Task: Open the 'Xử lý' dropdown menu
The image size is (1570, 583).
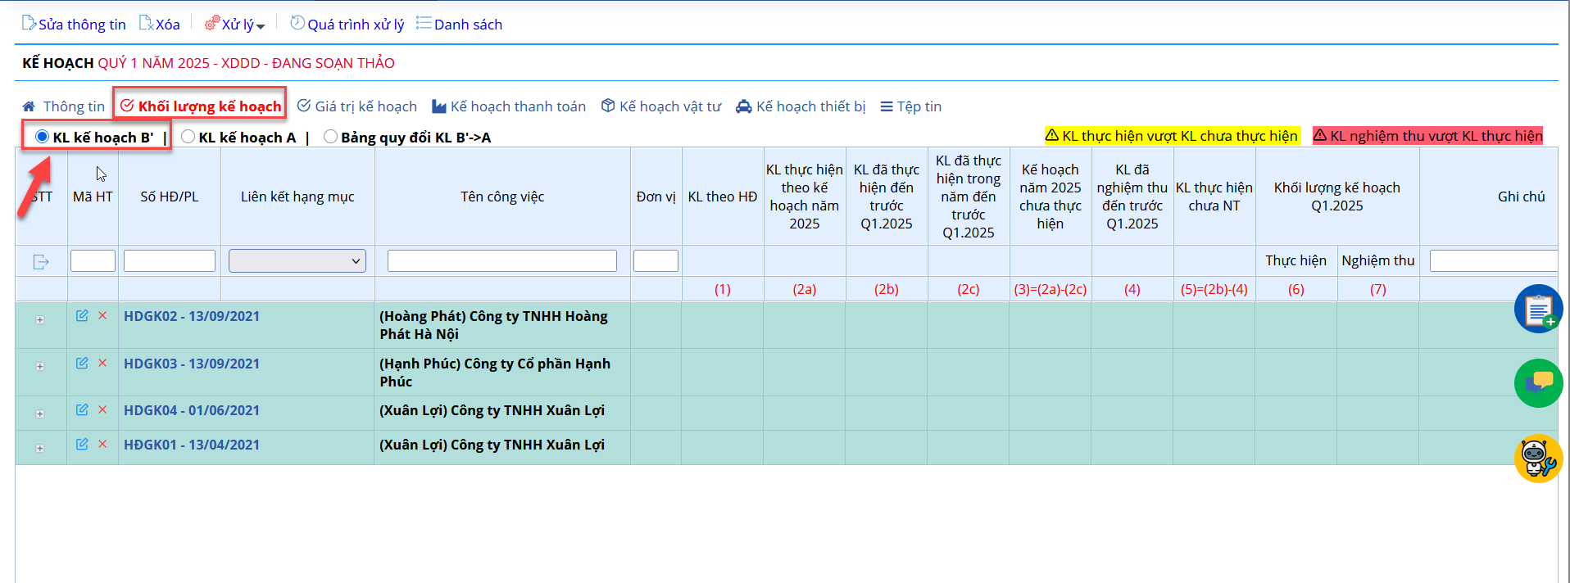Action: [235, 25]
